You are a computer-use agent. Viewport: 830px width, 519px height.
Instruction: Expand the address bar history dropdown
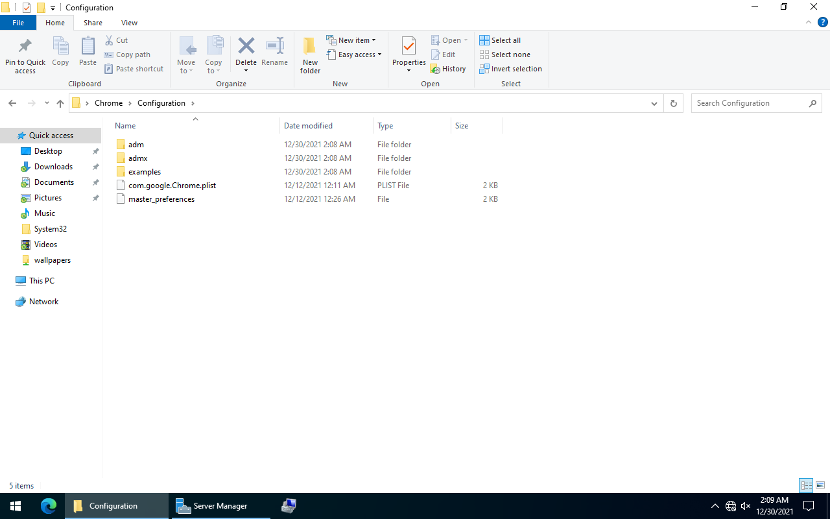click(654, 103)
